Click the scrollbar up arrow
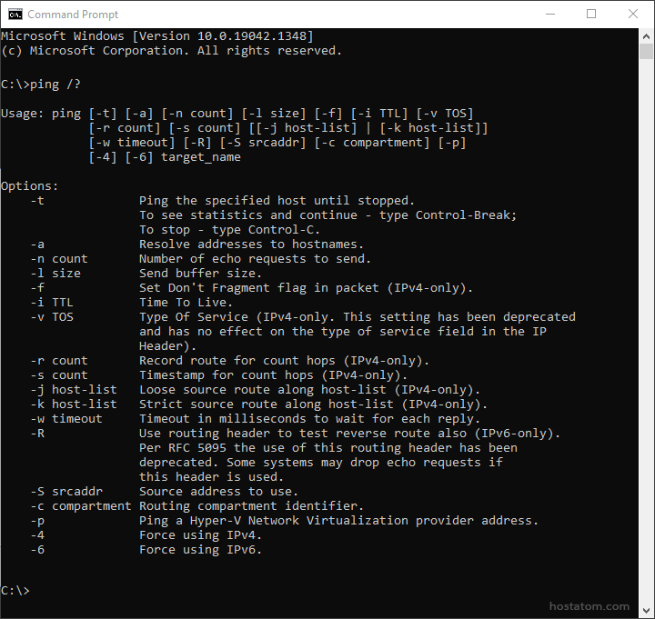655x619 pixels. (x=647, y=35)
